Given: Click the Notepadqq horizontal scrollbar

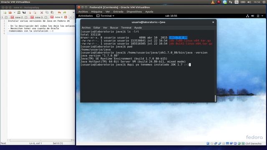Looking at the screenshot, I should [41, 140].
